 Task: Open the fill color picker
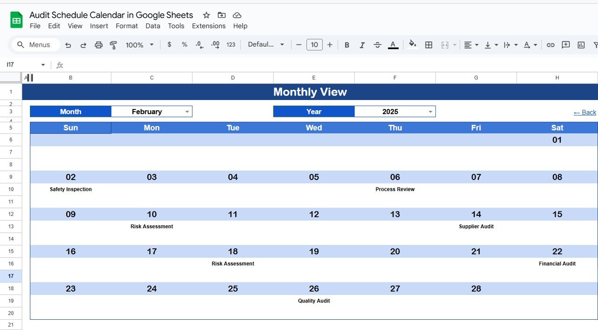[x=412, y=44]
